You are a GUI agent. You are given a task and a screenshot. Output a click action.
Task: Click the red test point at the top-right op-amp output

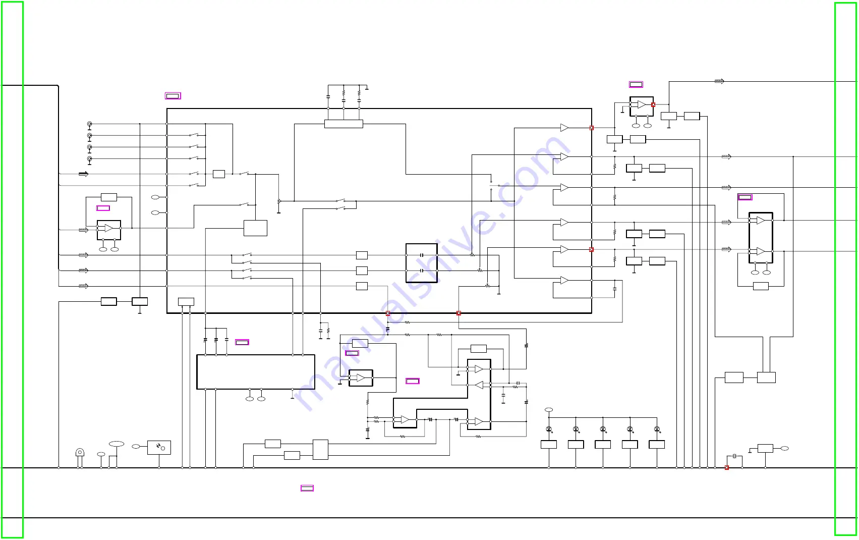pyautogui.click(x=653, y=104)
